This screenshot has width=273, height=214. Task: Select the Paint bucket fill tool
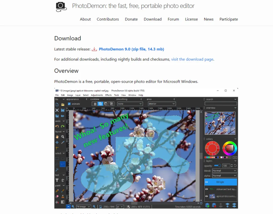57,202
